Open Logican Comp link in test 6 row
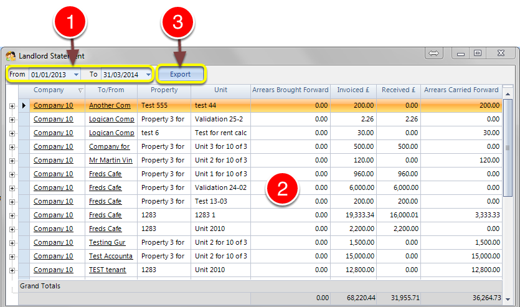The image size is (520, 307). tap(111, 133)
